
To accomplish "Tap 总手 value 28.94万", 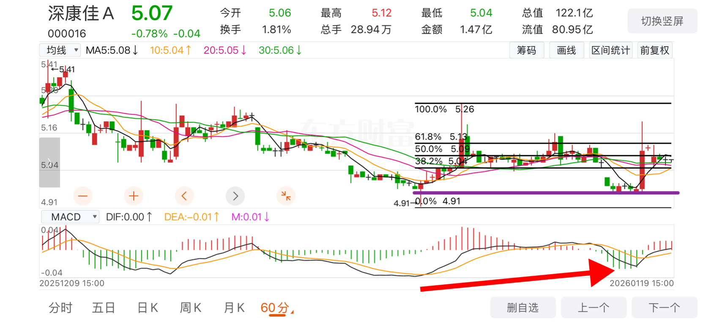I will point(371,30).
